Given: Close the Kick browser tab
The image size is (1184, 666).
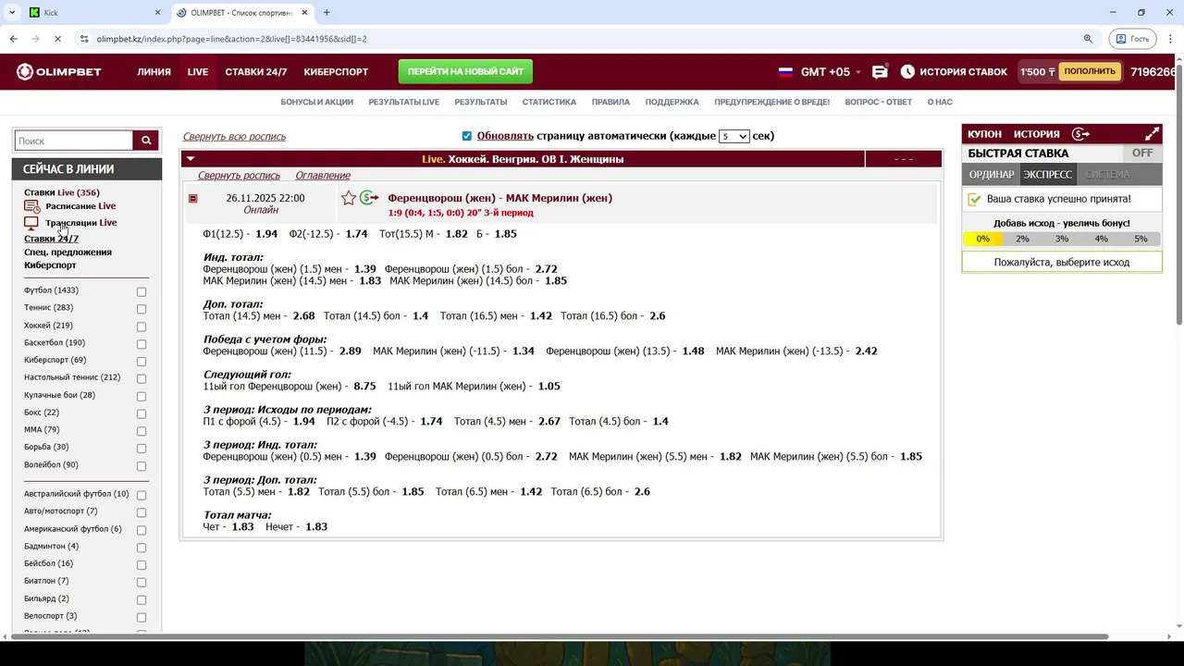Looking at the screenshot, I should pos(157,13).
